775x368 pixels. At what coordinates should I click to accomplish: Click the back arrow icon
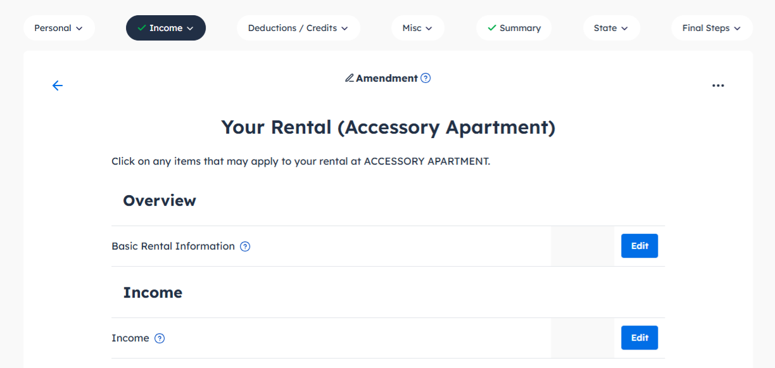[58, 86]
